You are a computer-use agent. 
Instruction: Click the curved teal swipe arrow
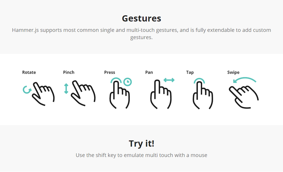click(x=244, y=80)
